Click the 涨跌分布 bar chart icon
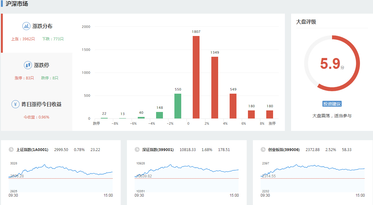Viewport: 373px width, 205px height. [x=26, y=26]
